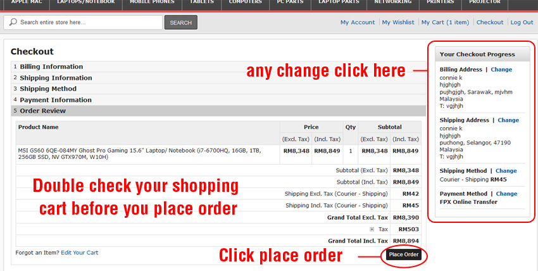This screenshot has width=538, height=271.
Task: Open My Cart (1 item) link
Action: pos(445,22)
